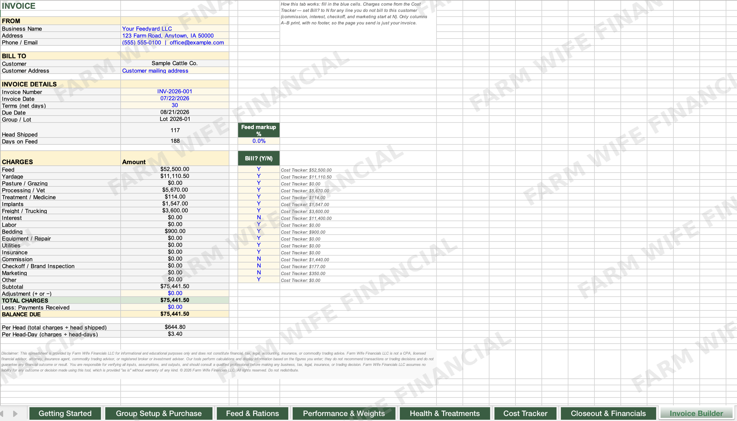
Task: Select the BALANCE DUE amount cell
Action: click(x=175, y=314)
